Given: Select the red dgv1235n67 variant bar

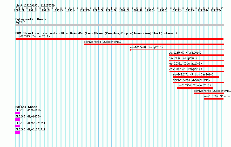Looking at the screenshot, I should pyautogui.click(x=196, y=55).
